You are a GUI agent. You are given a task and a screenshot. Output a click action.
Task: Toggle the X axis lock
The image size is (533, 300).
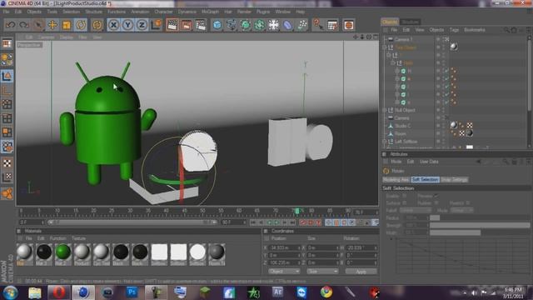[113, 25]
